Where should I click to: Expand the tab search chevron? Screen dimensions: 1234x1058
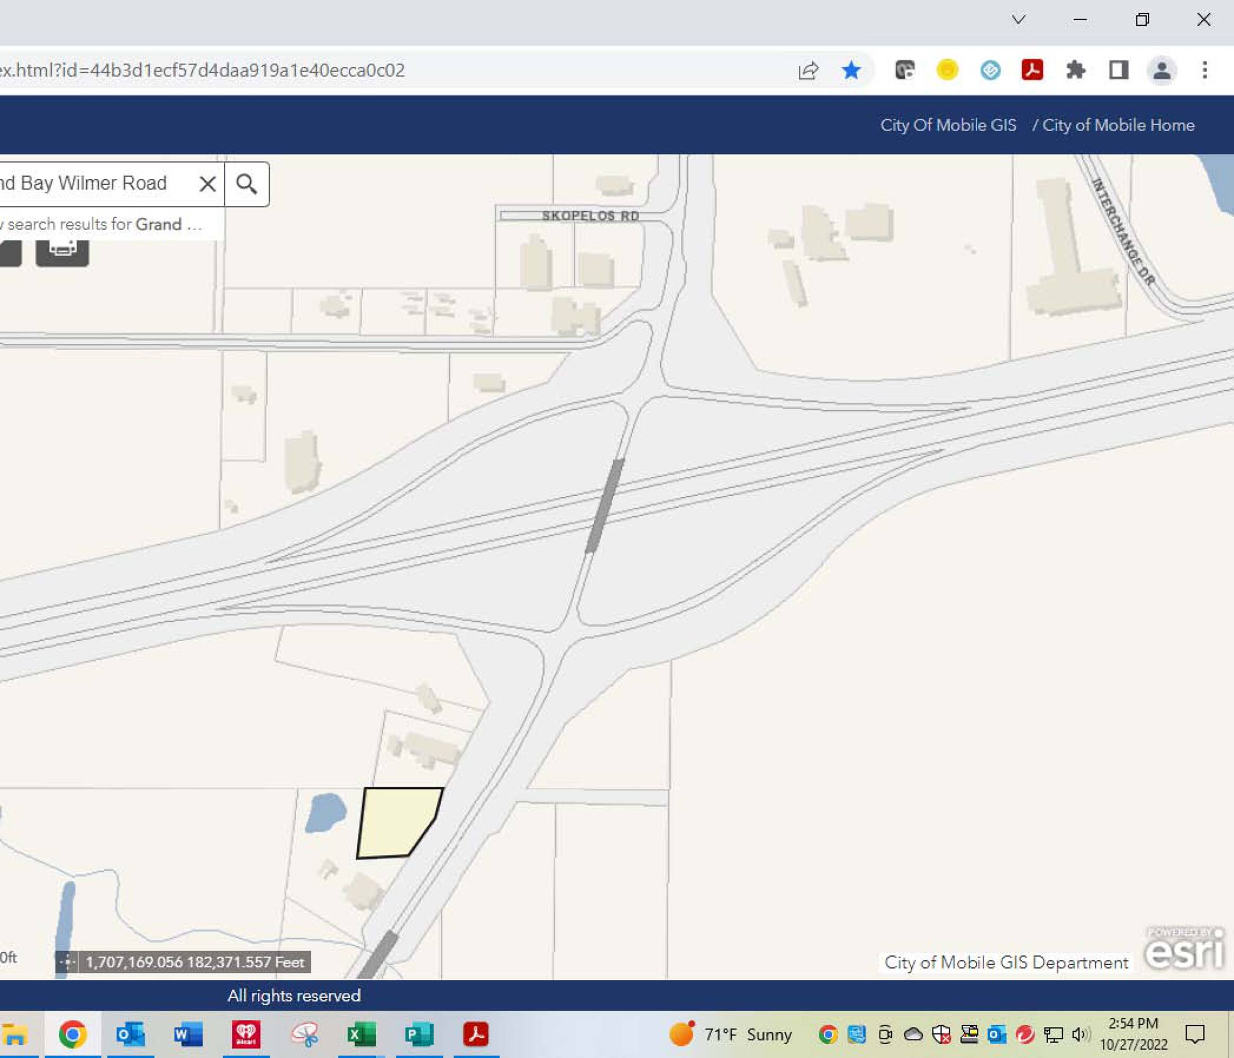tap(1019, 20)
